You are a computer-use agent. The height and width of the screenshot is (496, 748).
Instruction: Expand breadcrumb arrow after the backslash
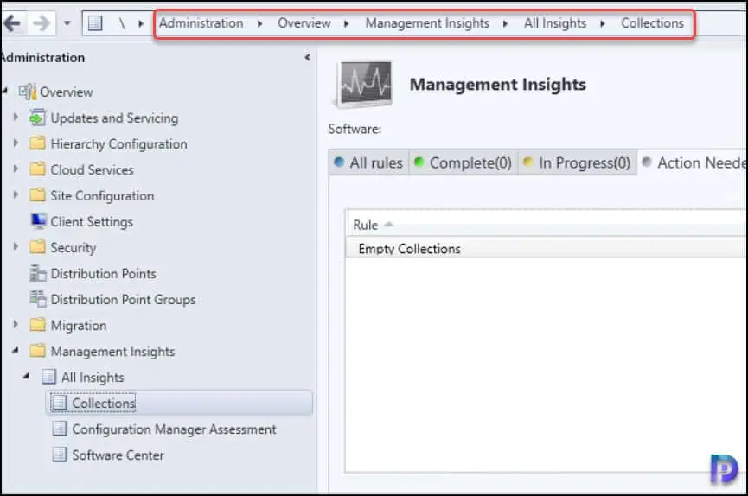(x=141, y=23)
